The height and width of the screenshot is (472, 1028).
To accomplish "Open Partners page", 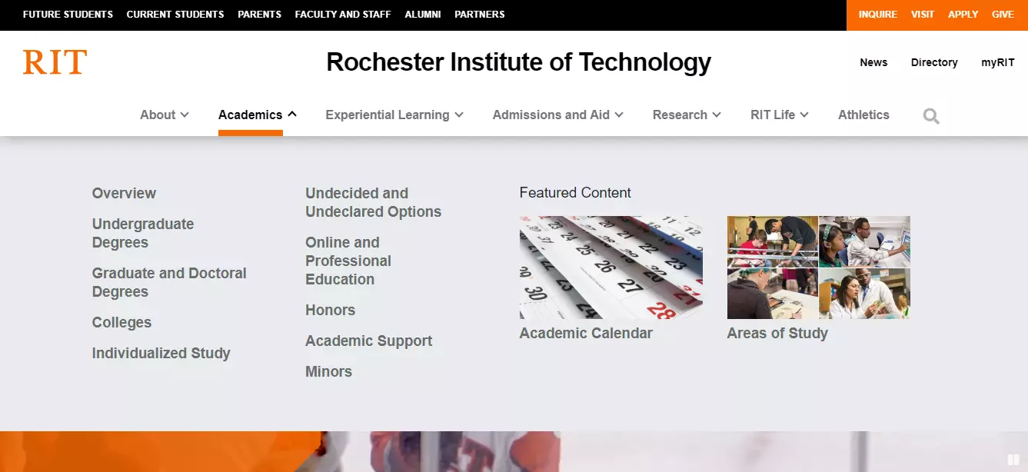I will coord(480,15).
